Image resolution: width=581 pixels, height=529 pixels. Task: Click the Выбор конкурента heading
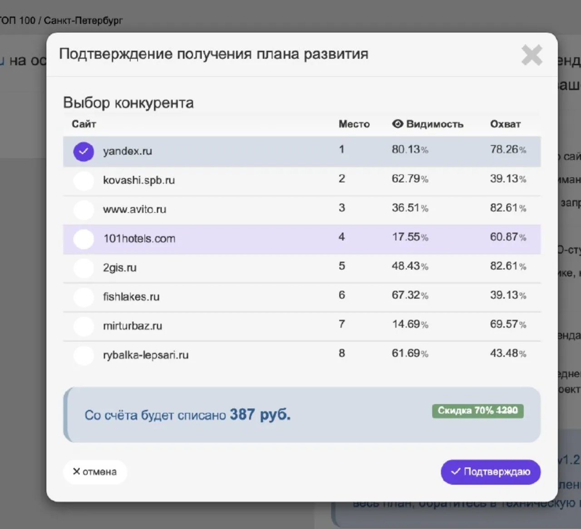pos(128,103)
